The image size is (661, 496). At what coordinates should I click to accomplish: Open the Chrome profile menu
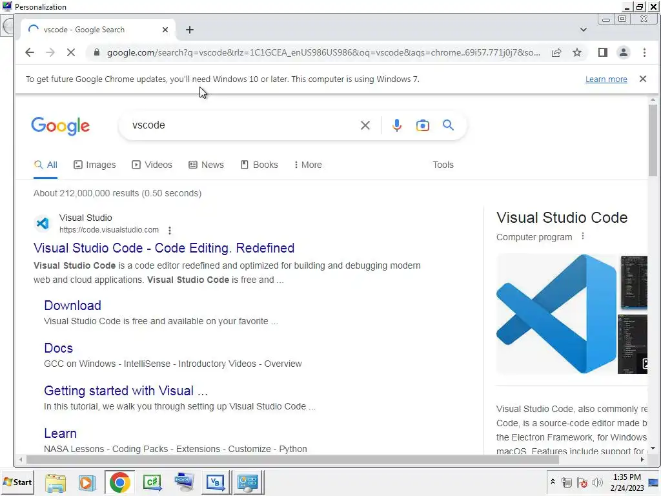click(x=624, y=52)
